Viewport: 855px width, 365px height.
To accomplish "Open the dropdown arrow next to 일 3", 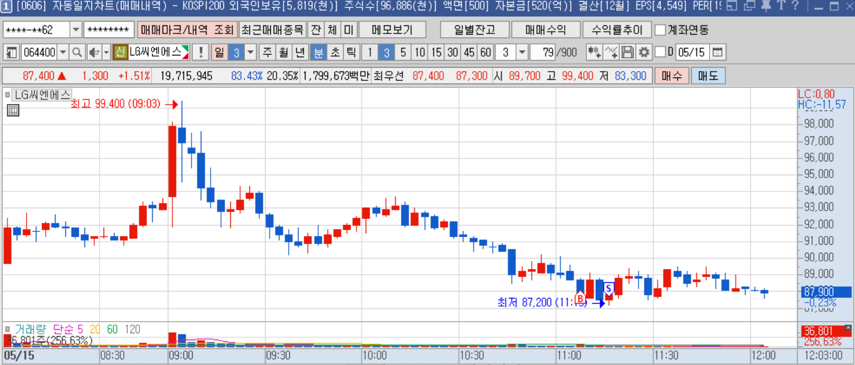I will 250,53.
